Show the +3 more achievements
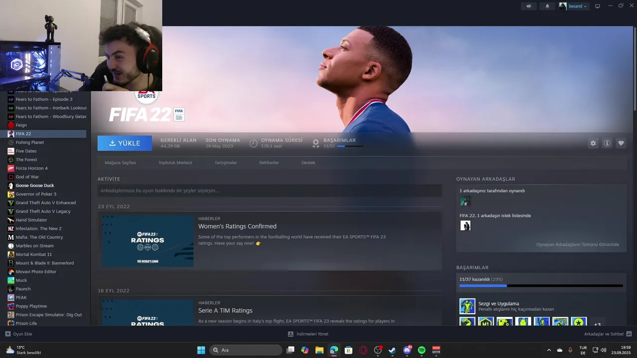 click(x=598, y=322)
